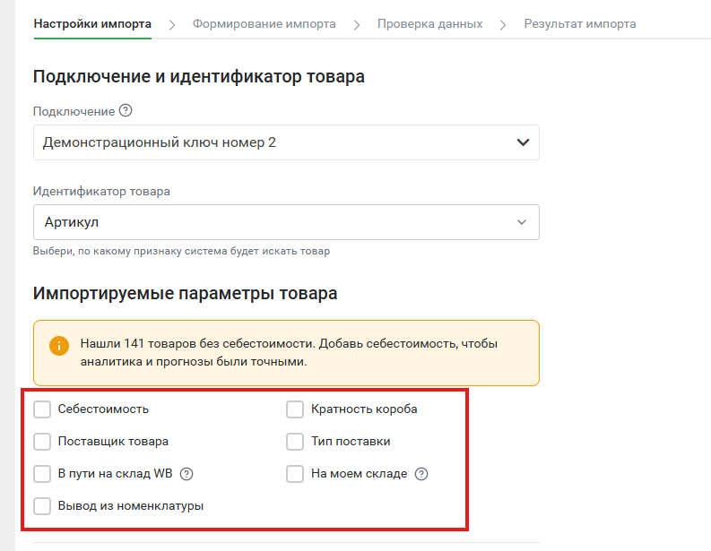
Task: Tick В пути на склад WB checkbox
Action: (x=42, y=474)
